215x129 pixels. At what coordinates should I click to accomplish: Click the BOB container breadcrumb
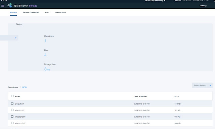click(x=25, y=87)
